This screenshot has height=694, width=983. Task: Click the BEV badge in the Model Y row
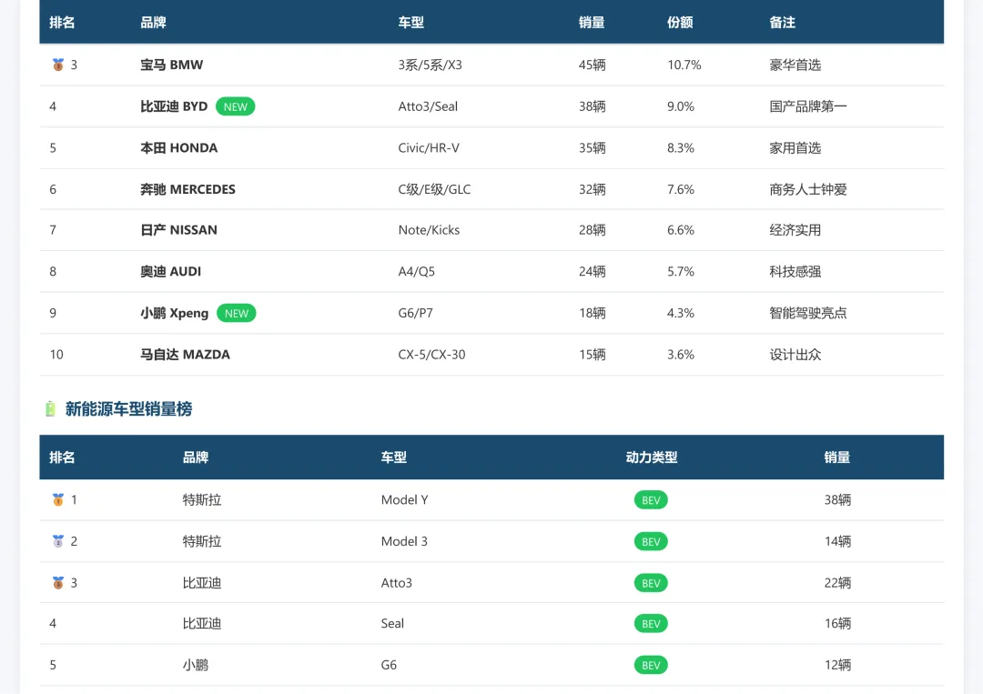(x=651, y=500)
